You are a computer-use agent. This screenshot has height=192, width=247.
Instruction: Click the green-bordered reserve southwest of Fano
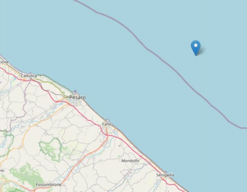point(51,149)
